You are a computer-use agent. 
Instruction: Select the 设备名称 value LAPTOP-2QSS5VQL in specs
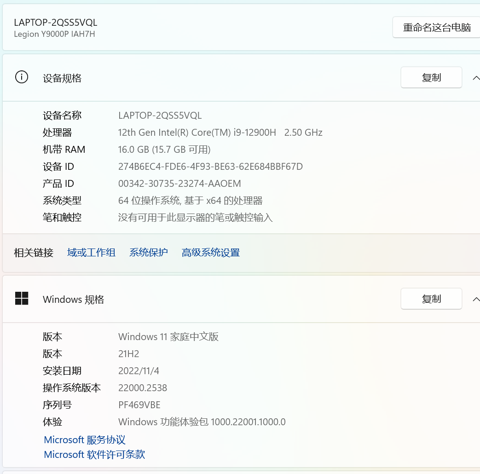160,116
